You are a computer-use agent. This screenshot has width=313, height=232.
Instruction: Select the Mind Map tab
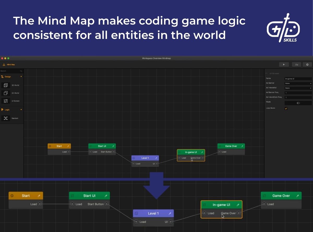[x=10, y=65]
